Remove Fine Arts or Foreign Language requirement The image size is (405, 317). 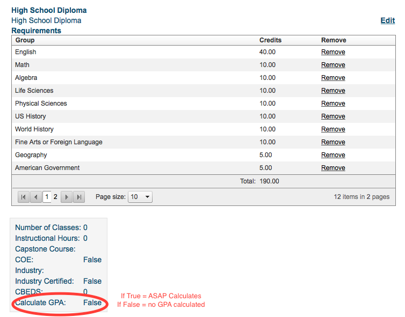333,142
